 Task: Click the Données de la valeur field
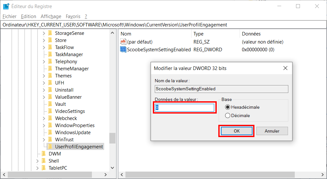pos(184,108)
